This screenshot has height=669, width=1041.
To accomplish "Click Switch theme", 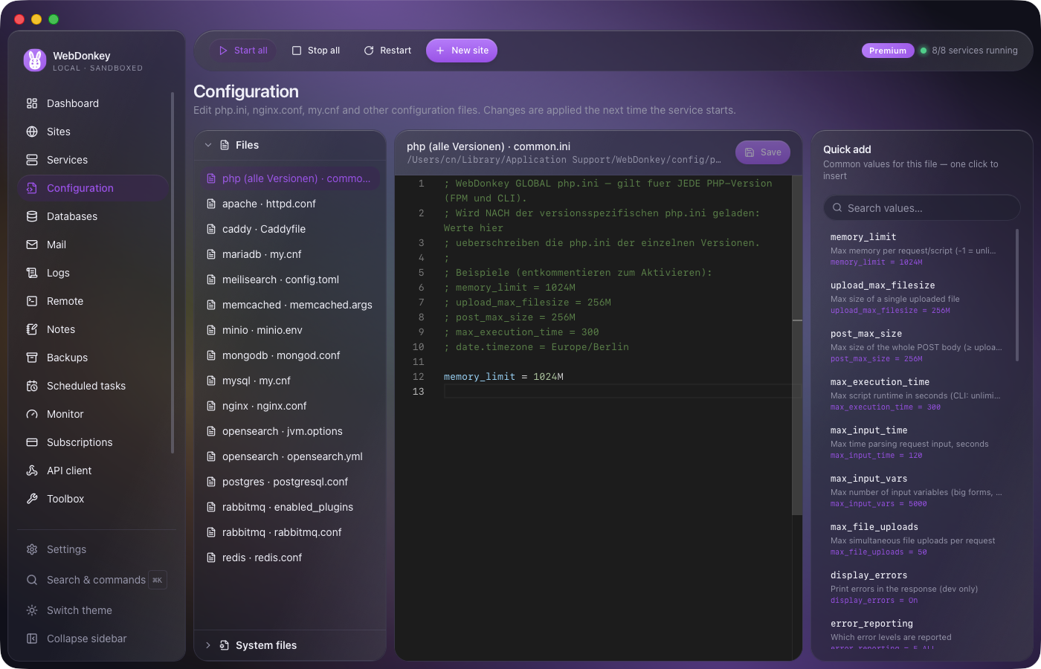I will pyautogui.click(x=97, y=610).
